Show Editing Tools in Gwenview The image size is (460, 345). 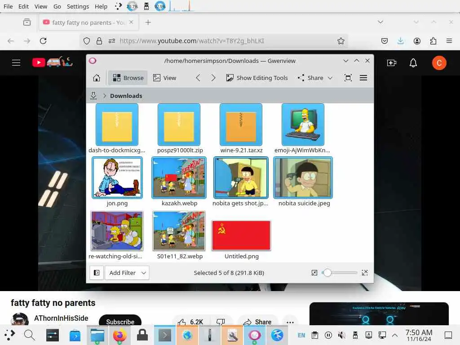tap(257, 78)
